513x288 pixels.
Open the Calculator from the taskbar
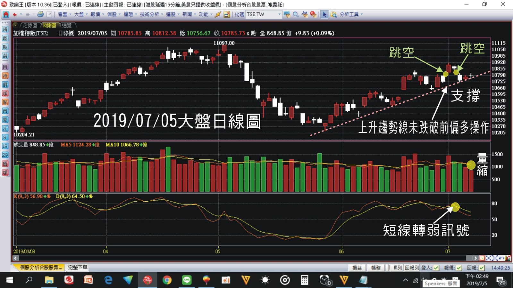tap(304, 280)
